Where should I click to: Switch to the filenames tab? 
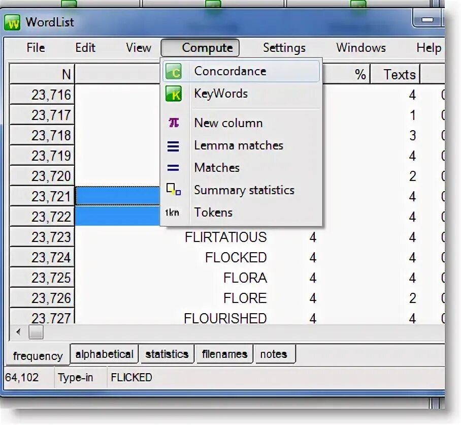[x=224, y=354]
